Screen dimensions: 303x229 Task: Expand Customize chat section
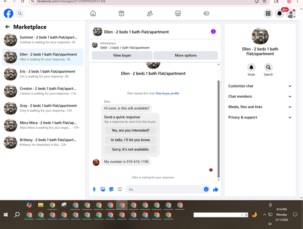point(260,86)
